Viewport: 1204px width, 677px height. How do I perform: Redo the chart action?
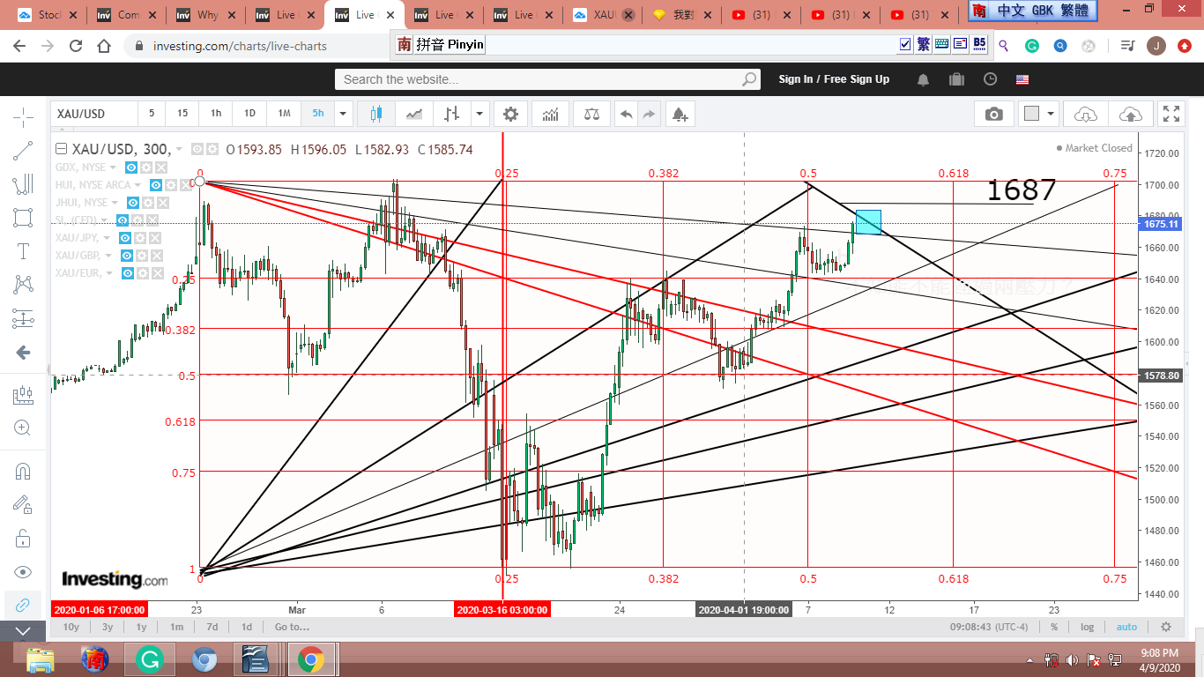[x=650, y=114]
